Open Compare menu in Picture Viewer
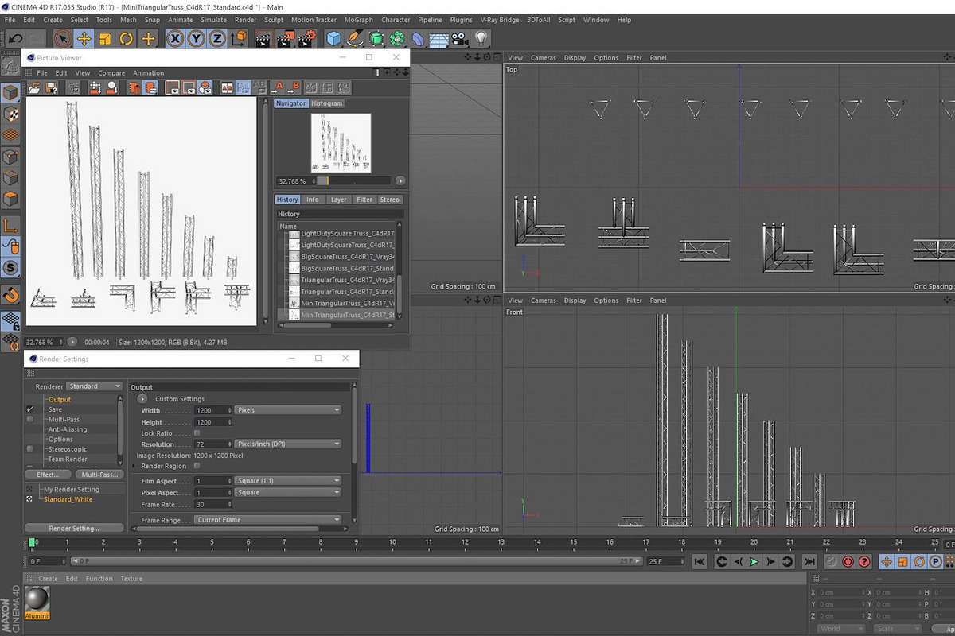 click(111, 73)
